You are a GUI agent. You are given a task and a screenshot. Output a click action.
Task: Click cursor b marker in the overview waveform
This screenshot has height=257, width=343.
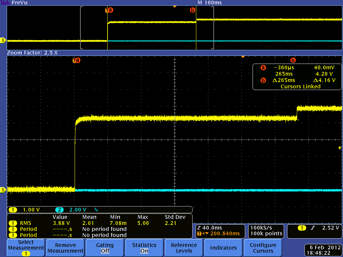192,10
